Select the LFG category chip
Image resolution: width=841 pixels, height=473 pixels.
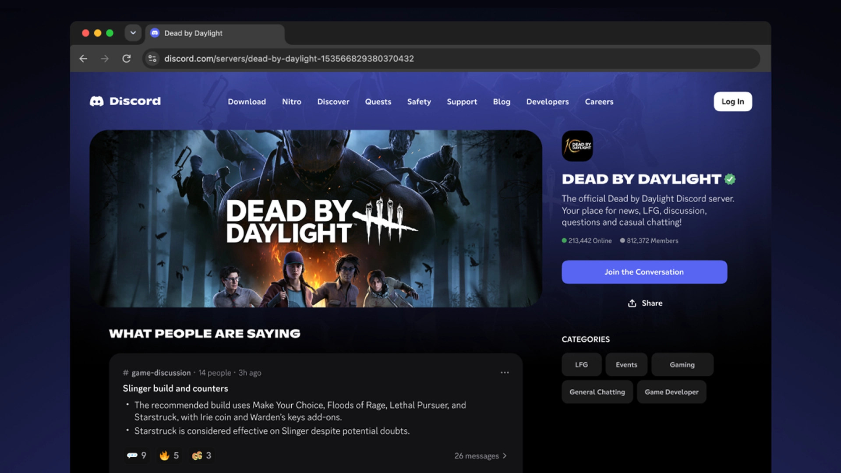[x=581, y=365]
